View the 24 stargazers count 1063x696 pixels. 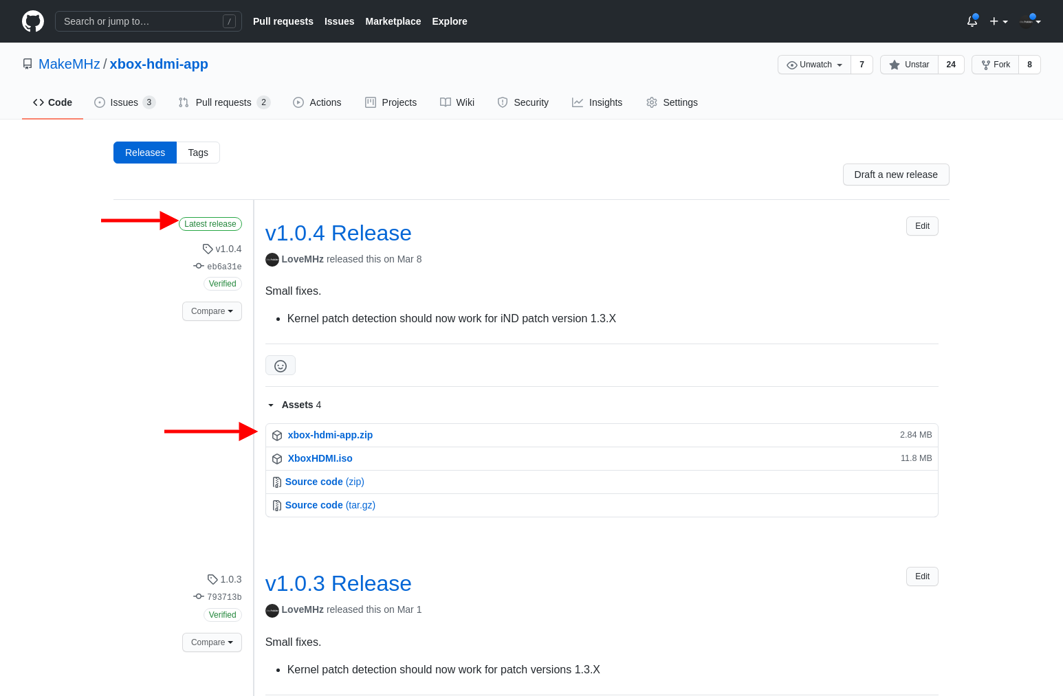(x=951, y=65)
